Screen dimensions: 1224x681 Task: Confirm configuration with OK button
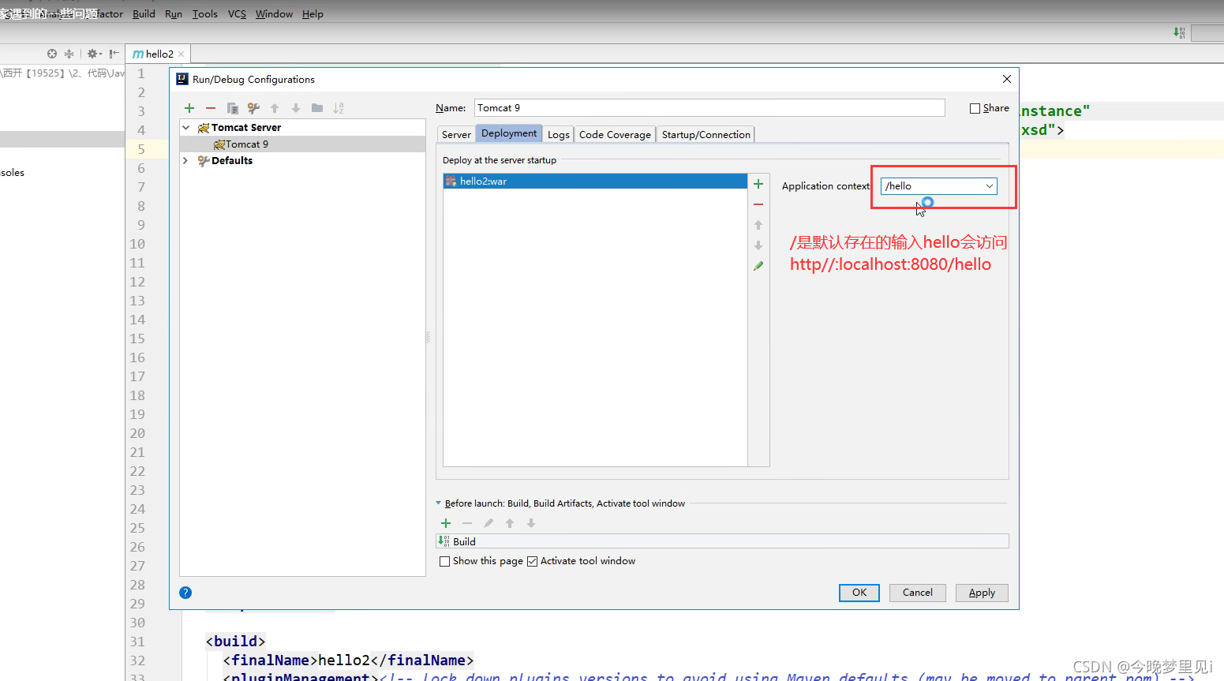click(x=859, y=593)
